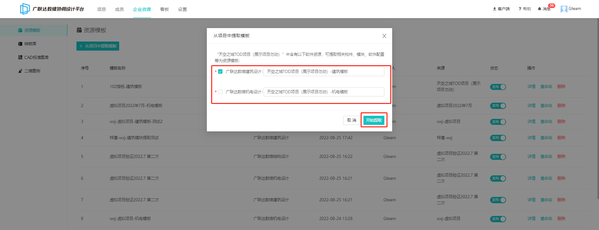Uncheck the 广联达数维建筑设计 checkbox

pos(220,71)
